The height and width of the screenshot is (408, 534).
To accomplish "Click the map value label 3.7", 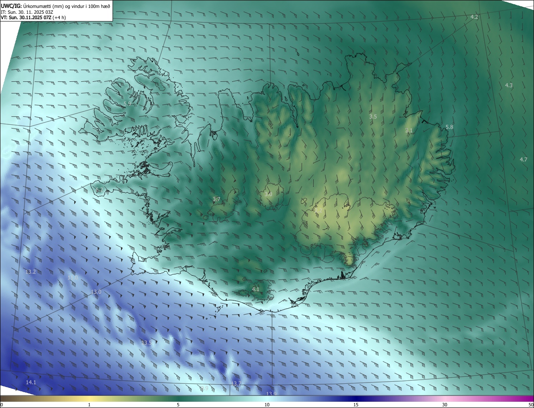I will click(216, 199).
